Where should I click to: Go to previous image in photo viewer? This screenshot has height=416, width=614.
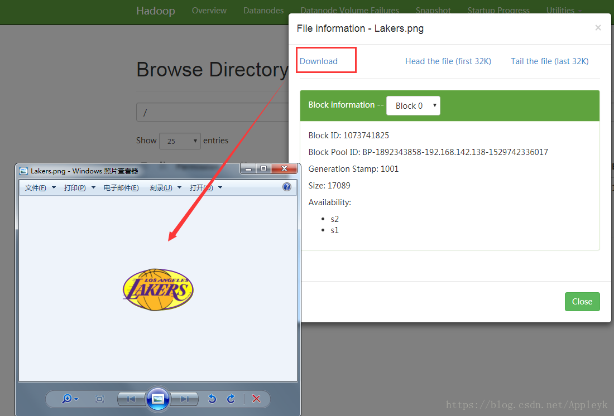(x=132, y=399)
